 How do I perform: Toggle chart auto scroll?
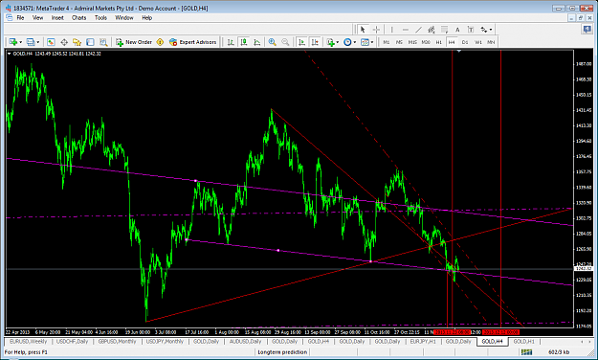pyautogui.click(x=301, y=42)
